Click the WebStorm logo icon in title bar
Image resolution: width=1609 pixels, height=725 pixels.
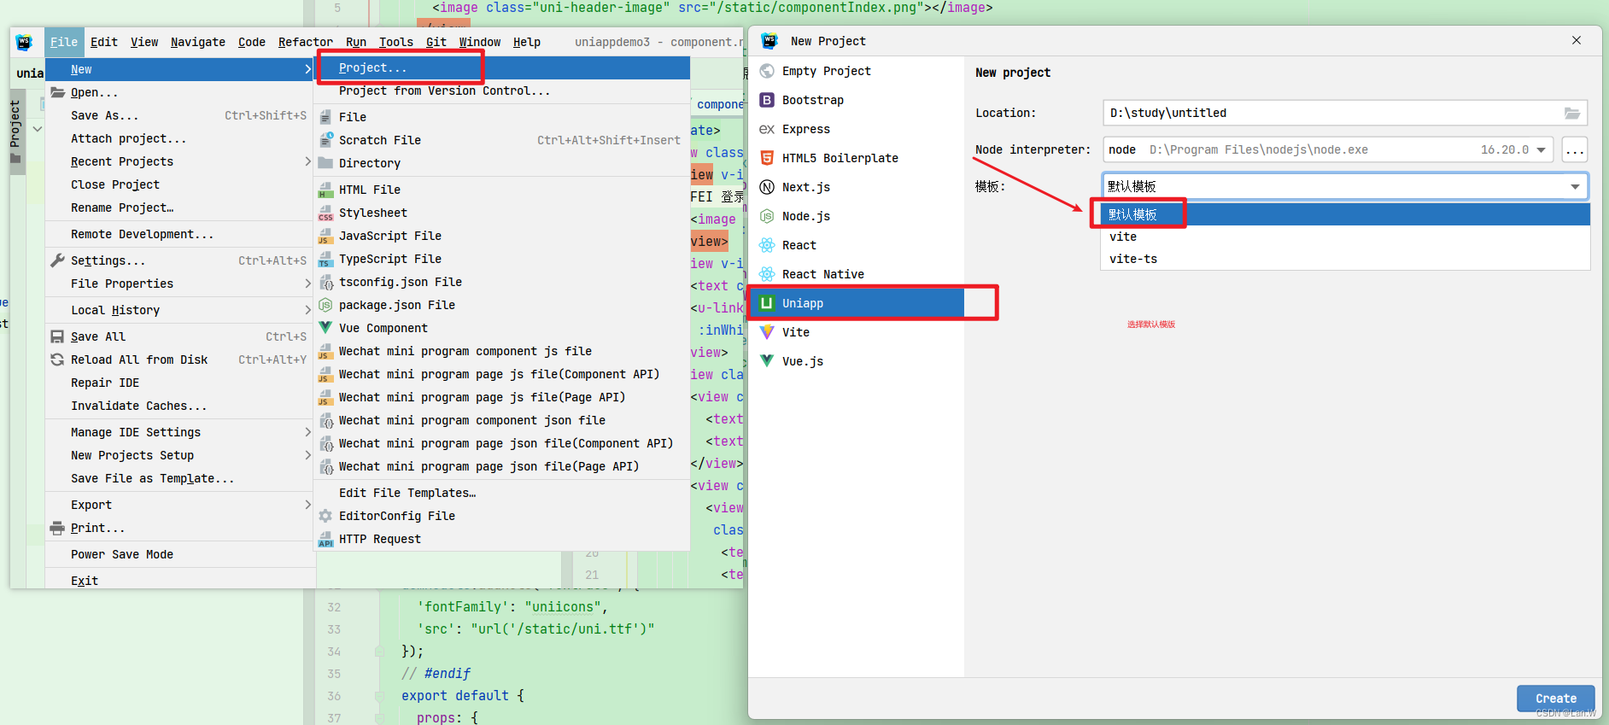[x=24, y=42]
